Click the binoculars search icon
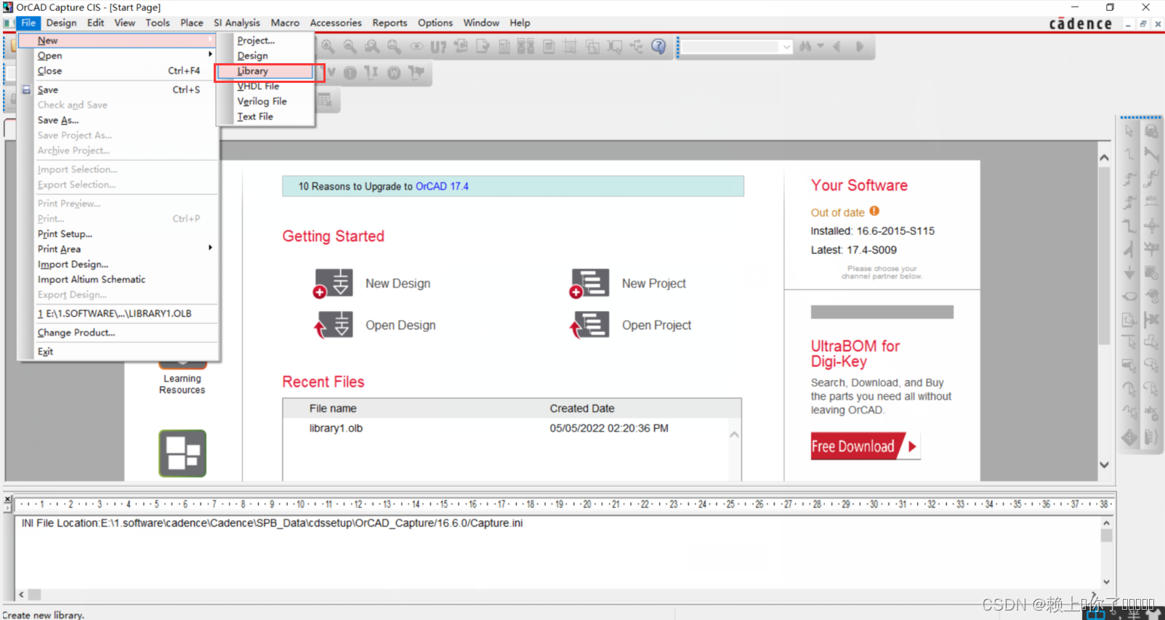This screenshot has width=1165, height=620. tap(805, 47)
